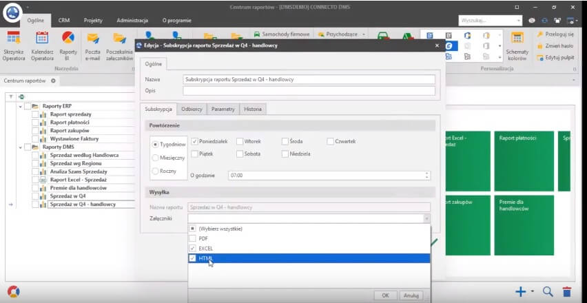587x303 pixels.
Task: Open Skrzynka Operatora from the ribbon
Action: 14,45
